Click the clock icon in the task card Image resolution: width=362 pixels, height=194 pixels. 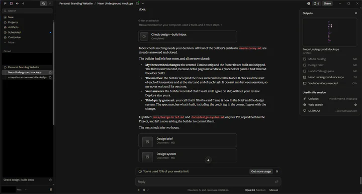pos(144,37)
